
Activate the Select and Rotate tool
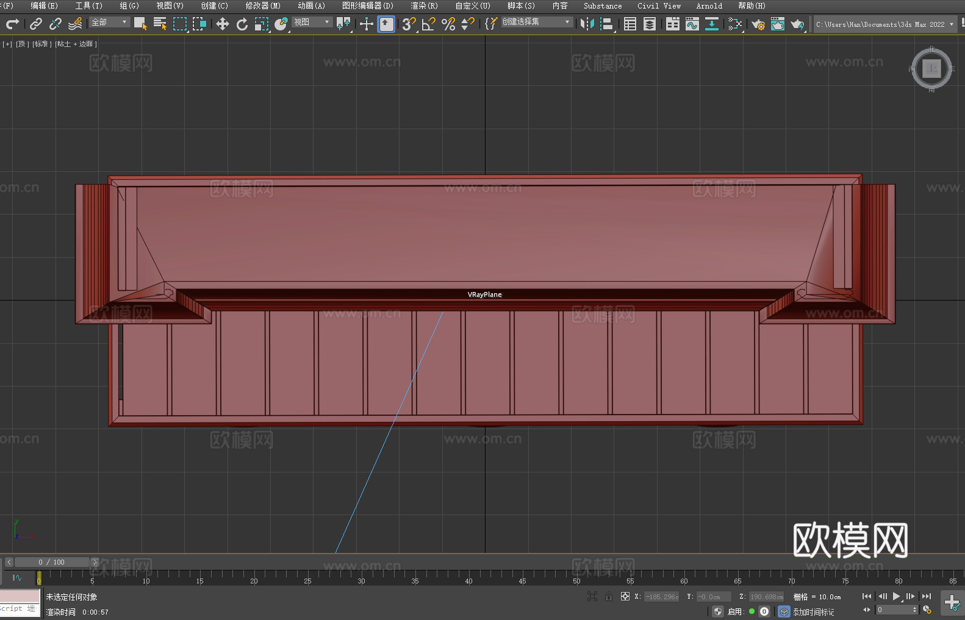click(242, 24)
